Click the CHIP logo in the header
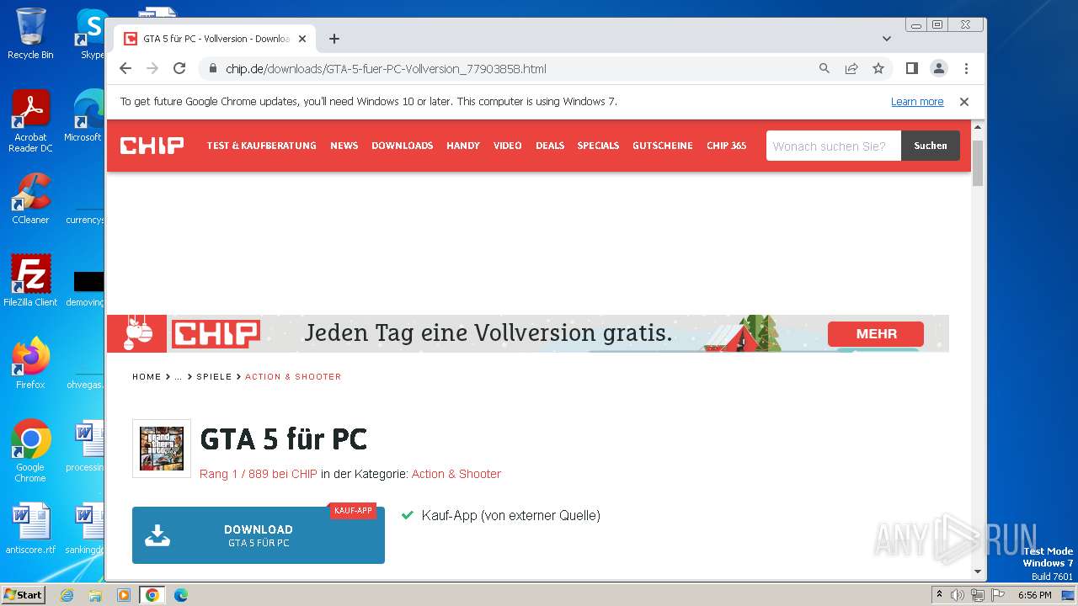1078x606 pixels. 152,146
